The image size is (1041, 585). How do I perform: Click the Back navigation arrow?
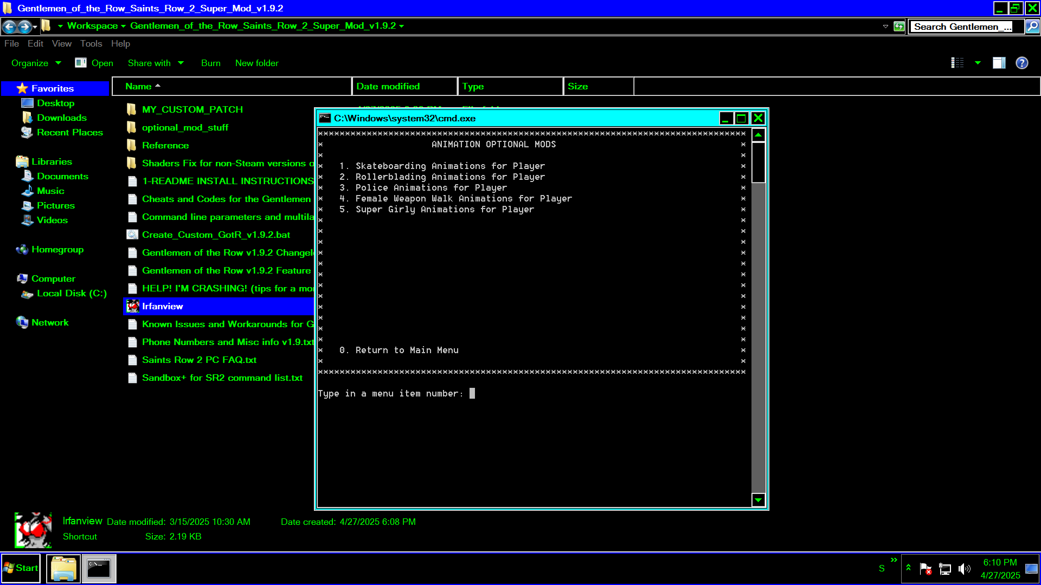(x=9, y=26)
